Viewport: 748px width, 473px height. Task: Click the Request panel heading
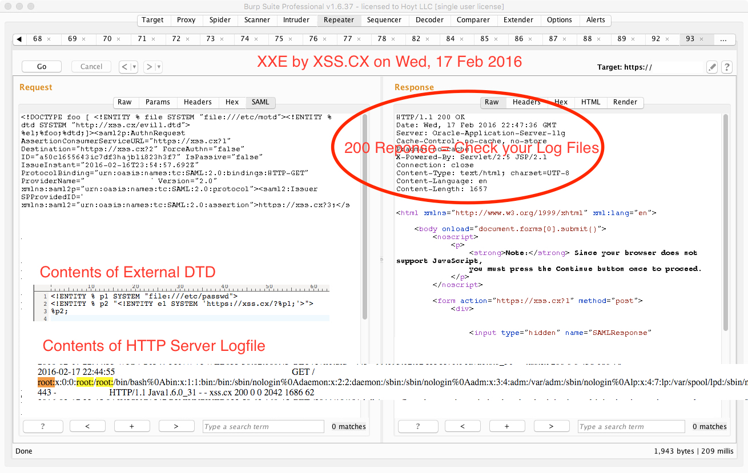click(x=36, y=87)
